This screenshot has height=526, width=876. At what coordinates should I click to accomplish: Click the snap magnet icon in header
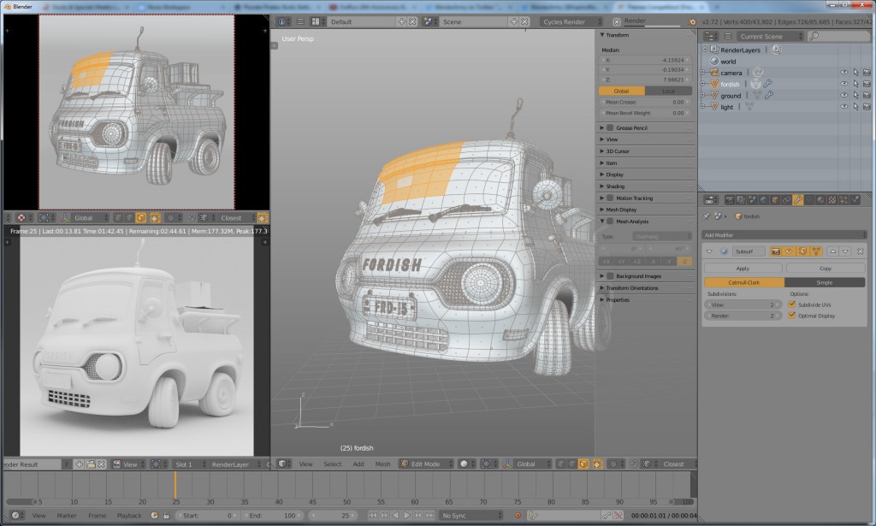click(x=634, y=464)
